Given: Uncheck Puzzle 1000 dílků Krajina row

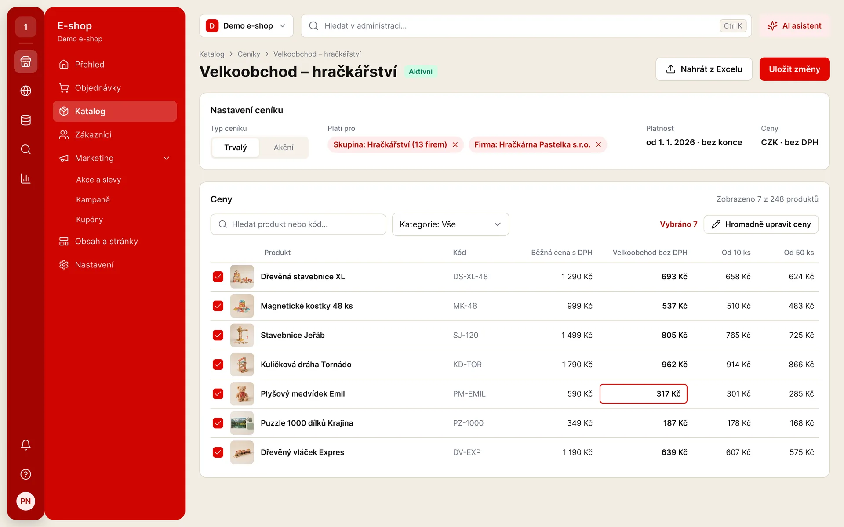Looking at the screenshot, I should click(x=218, y=423).
